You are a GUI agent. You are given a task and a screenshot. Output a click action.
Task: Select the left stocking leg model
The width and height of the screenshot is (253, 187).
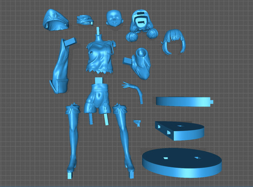tap(72, 140)
